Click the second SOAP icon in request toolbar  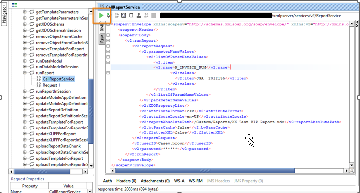[146, 15]
